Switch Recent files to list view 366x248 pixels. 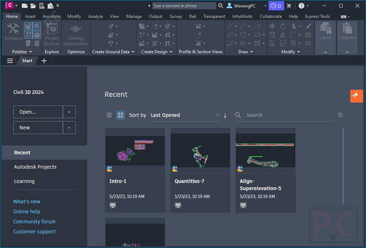[x=109, y=115]
